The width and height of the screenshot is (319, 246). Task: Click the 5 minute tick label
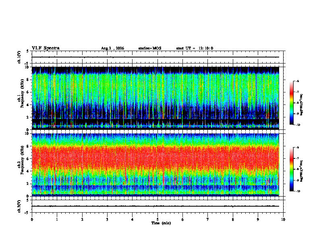[157, 219]
